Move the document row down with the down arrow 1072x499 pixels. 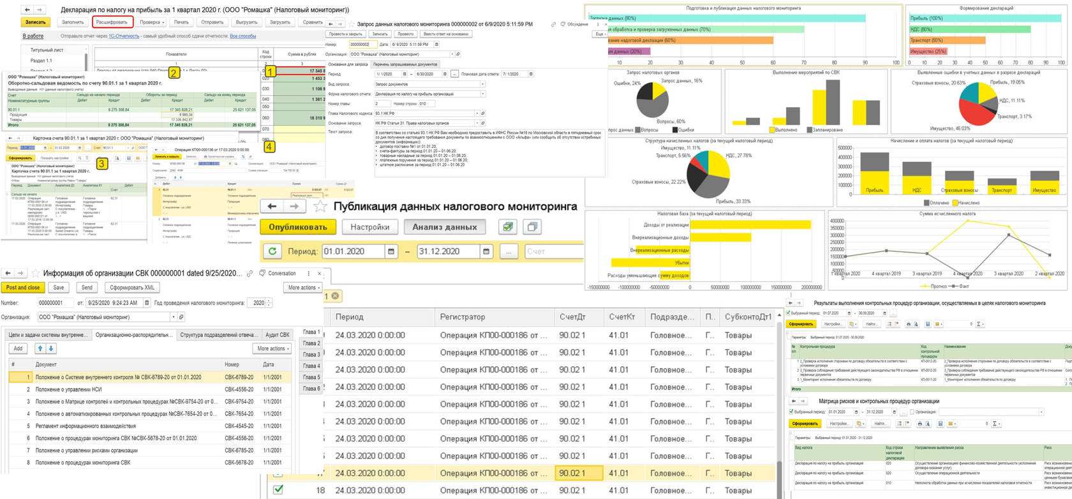coord(51,349)
